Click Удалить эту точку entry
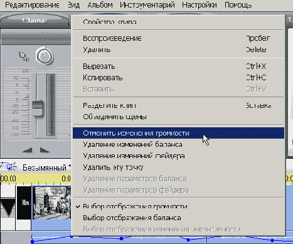The width and height of the screenshot is (293, 244). point(178,167)
